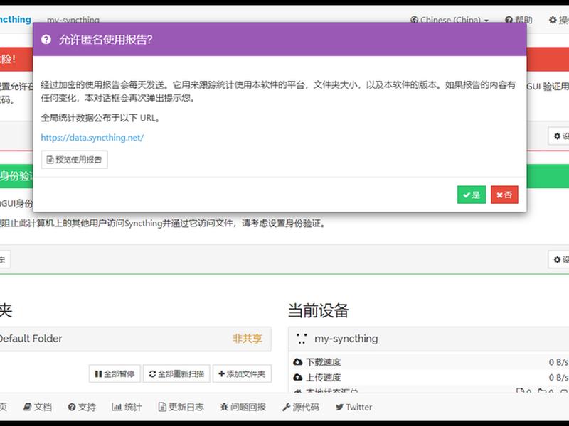Click the gear icon in the top navigation bar
This screenshot has width=569, height=426.
pos(553,20)
